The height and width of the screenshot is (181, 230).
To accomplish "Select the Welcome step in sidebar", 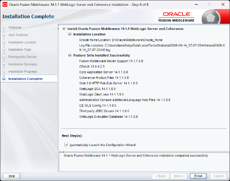I will (15, 28).
